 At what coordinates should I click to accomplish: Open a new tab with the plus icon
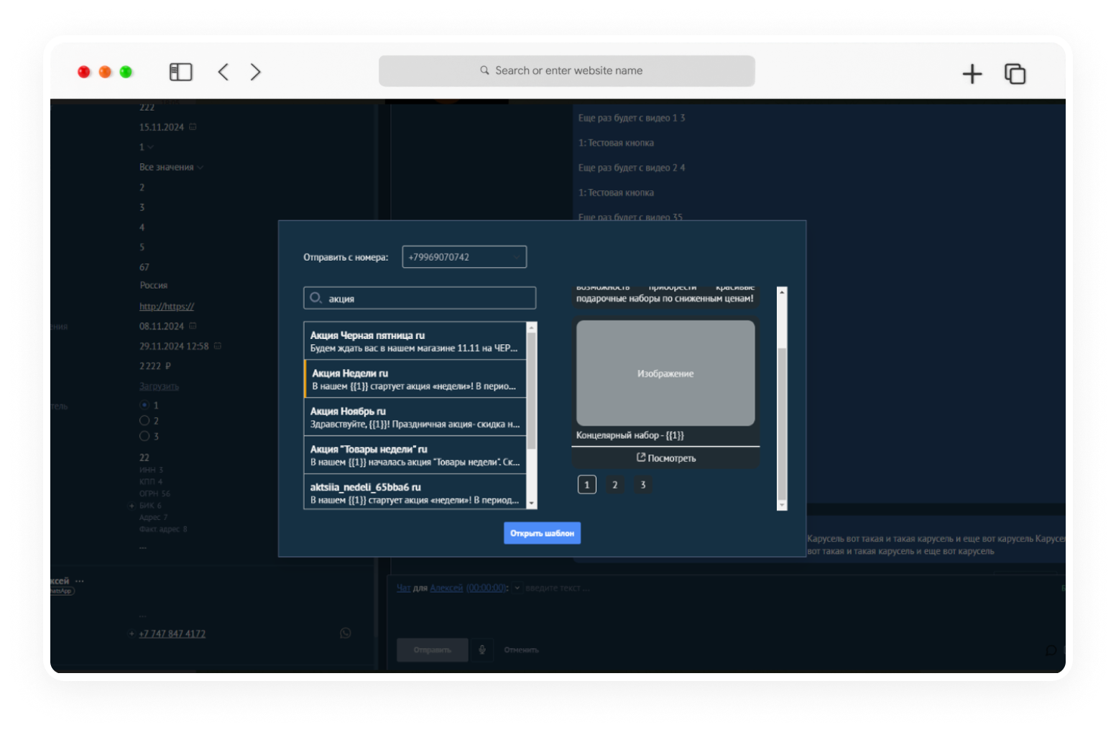point(972,73)
